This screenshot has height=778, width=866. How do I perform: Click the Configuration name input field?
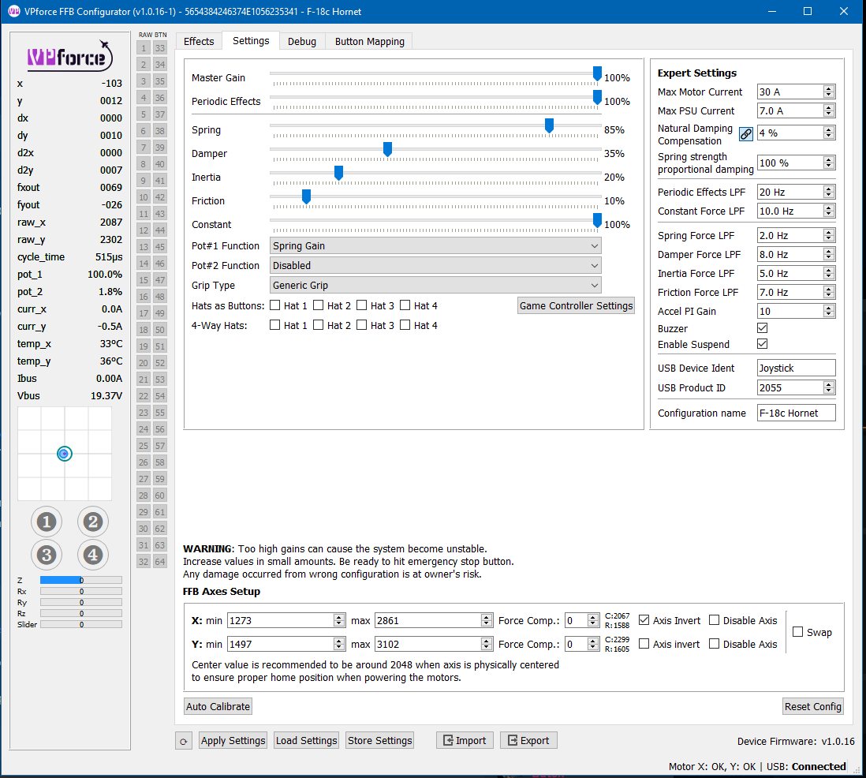pos(795,413)
